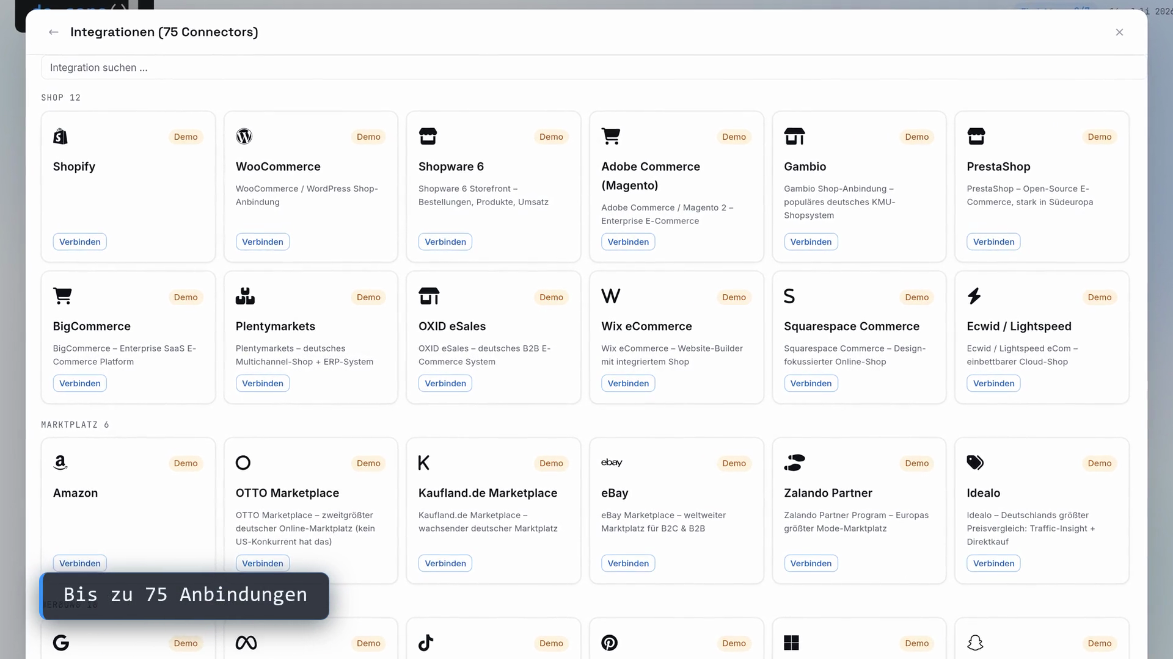Connect the Shopify integration via Verbinden
This screenshot has height=659, width=1173.
80,242
